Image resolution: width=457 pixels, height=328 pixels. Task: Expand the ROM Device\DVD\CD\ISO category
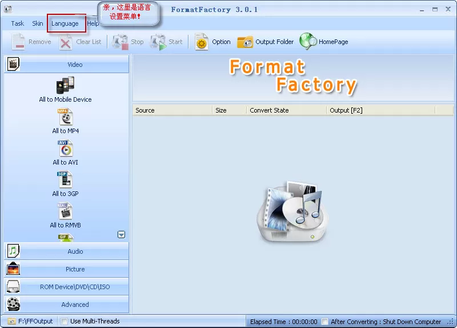click(66, 287)
